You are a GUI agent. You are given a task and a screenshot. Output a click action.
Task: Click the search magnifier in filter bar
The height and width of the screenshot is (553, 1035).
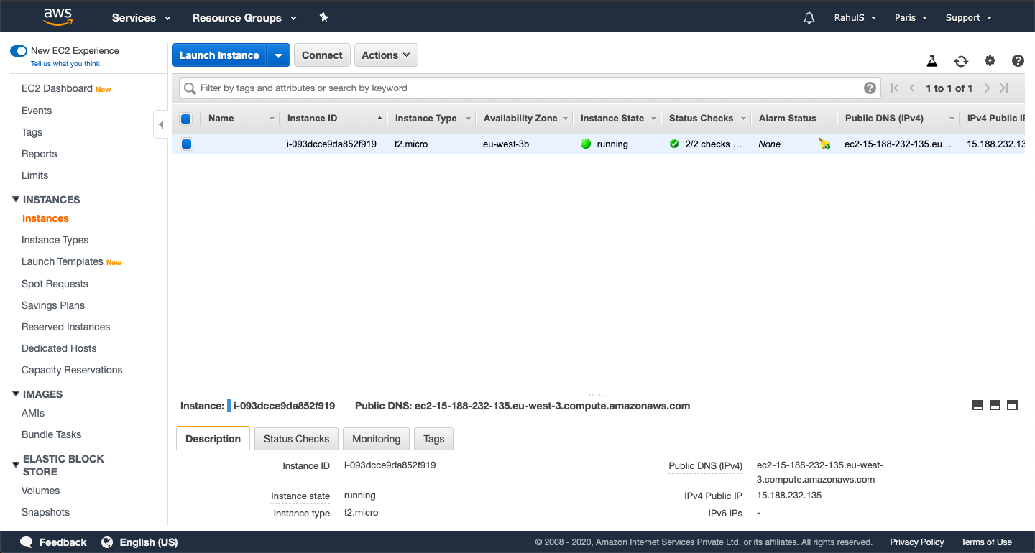(189, 88)
